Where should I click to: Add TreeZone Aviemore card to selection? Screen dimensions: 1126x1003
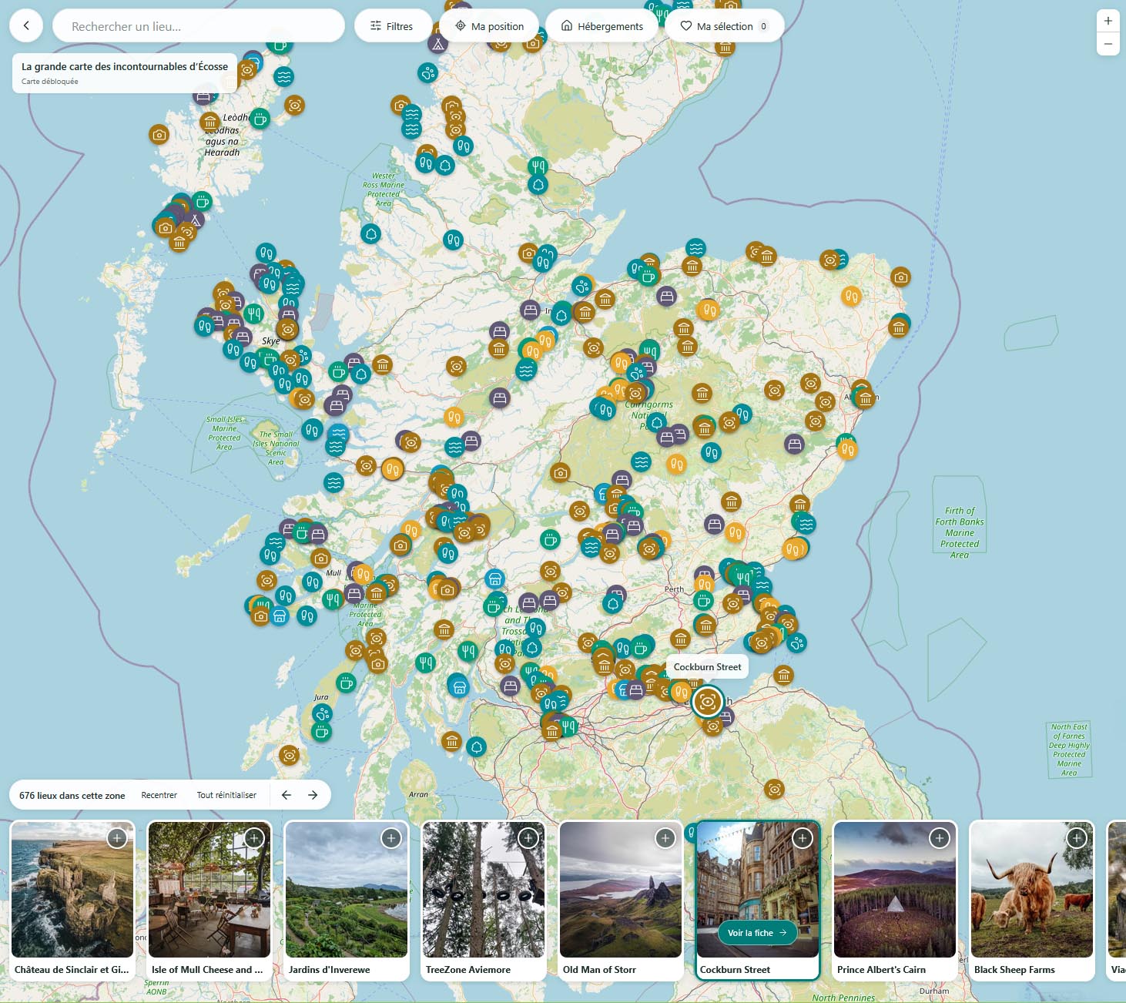click(x=528, y=838)
